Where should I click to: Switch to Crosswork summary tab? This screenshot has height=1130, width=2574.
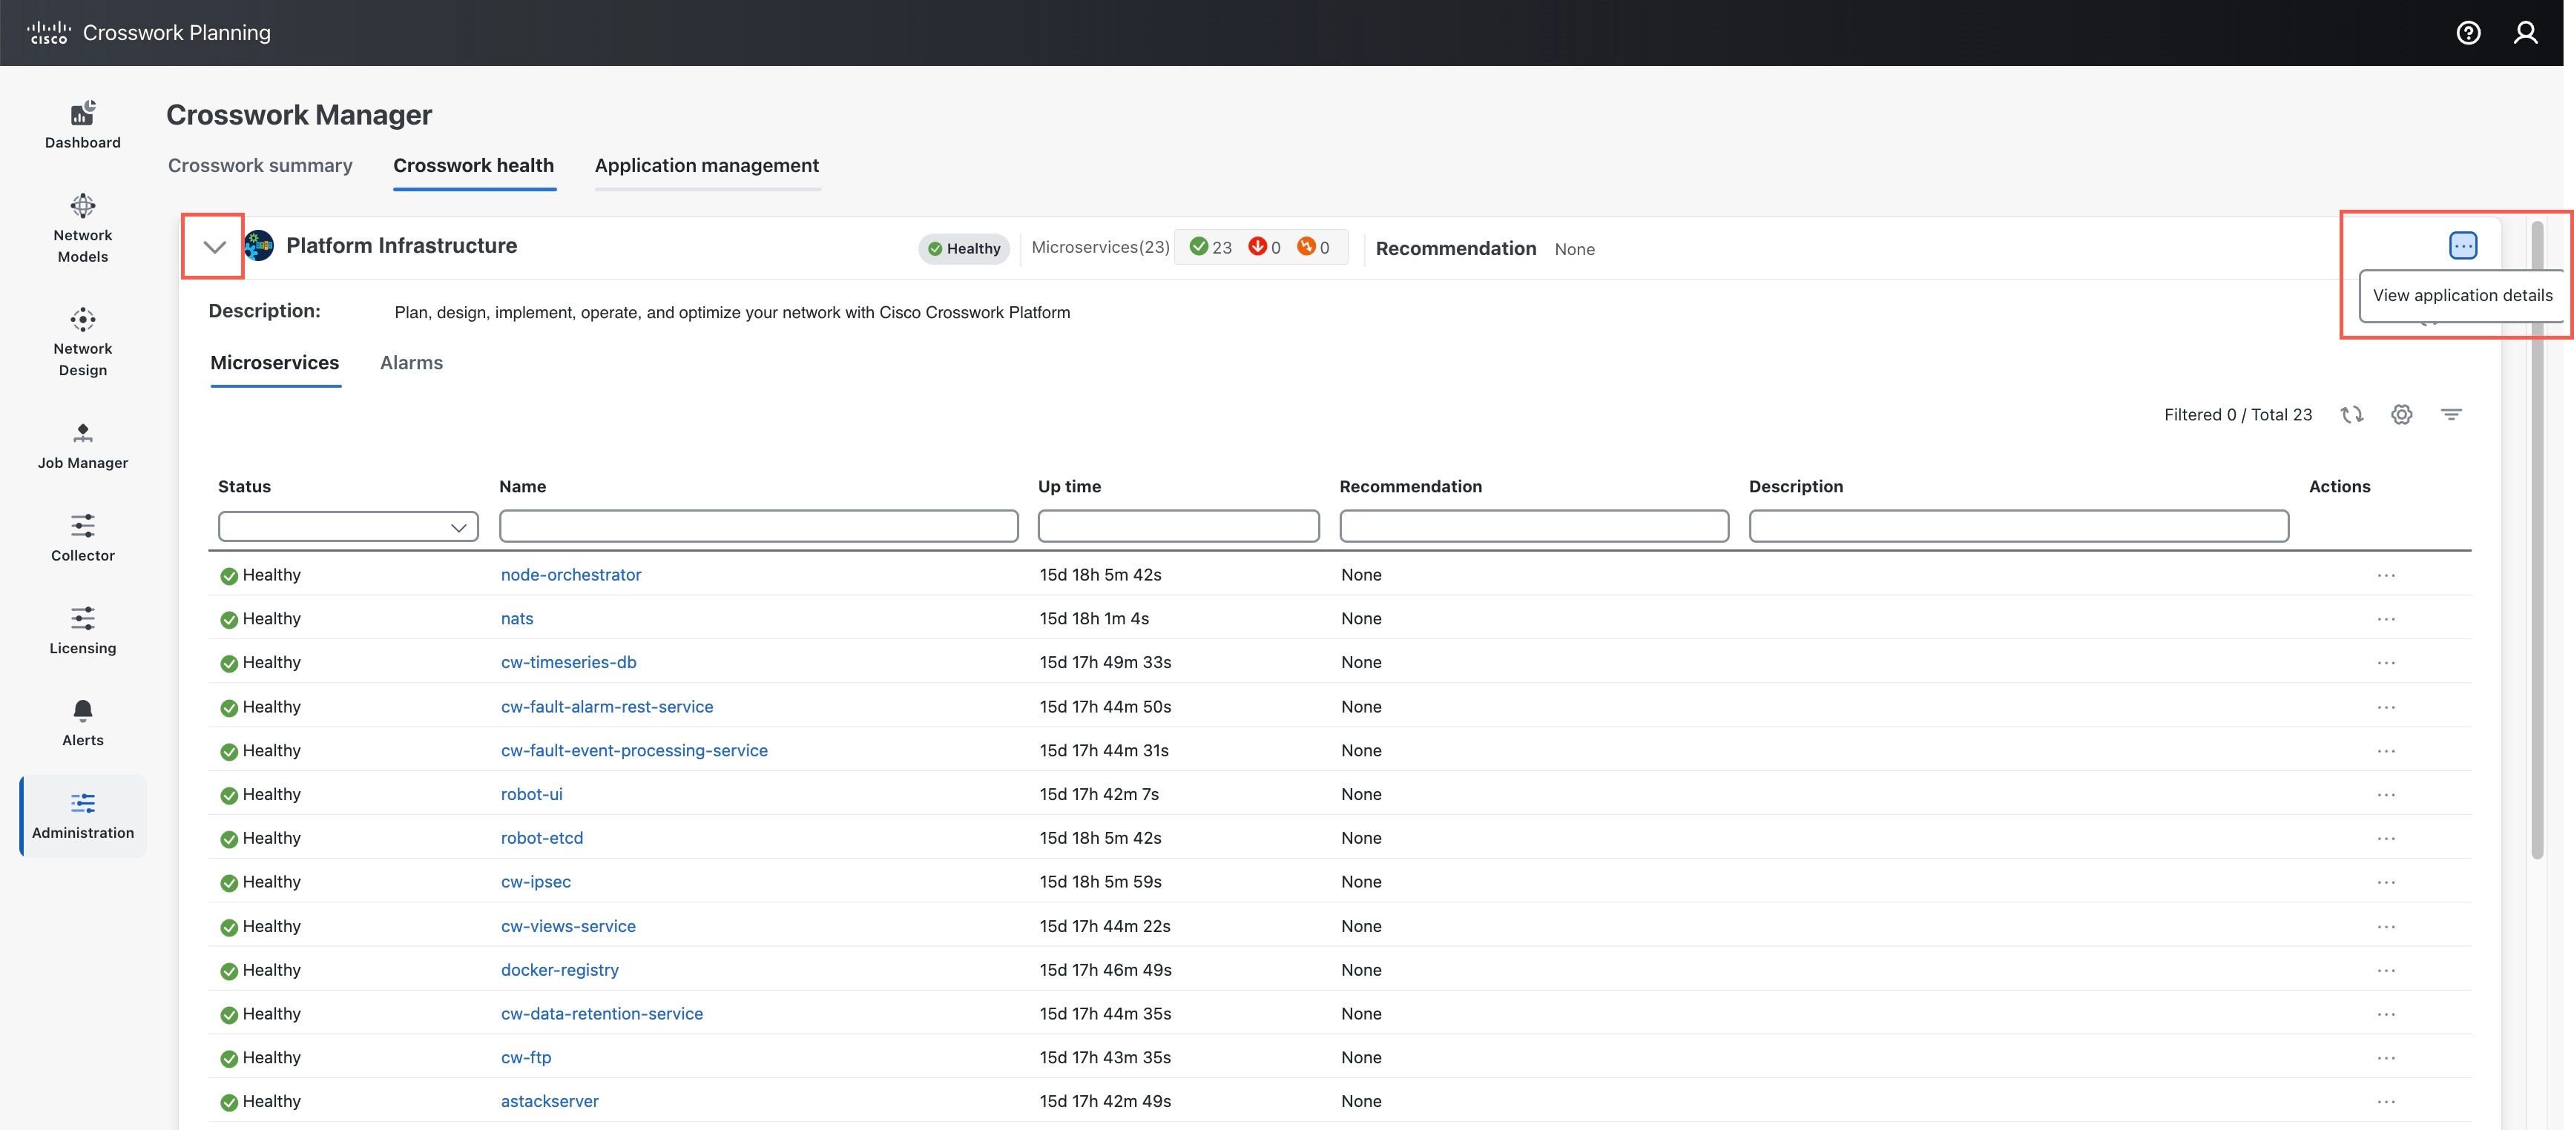(x=260, y=166)
